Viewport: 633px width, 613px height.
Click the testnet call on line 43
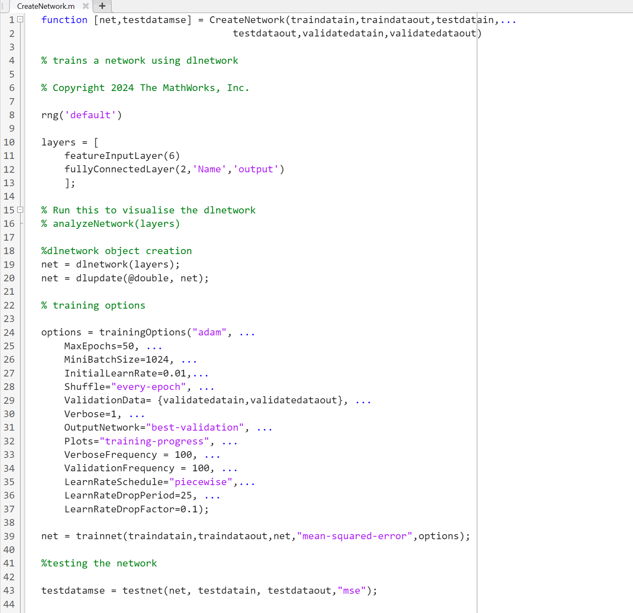tap(143, 590)
